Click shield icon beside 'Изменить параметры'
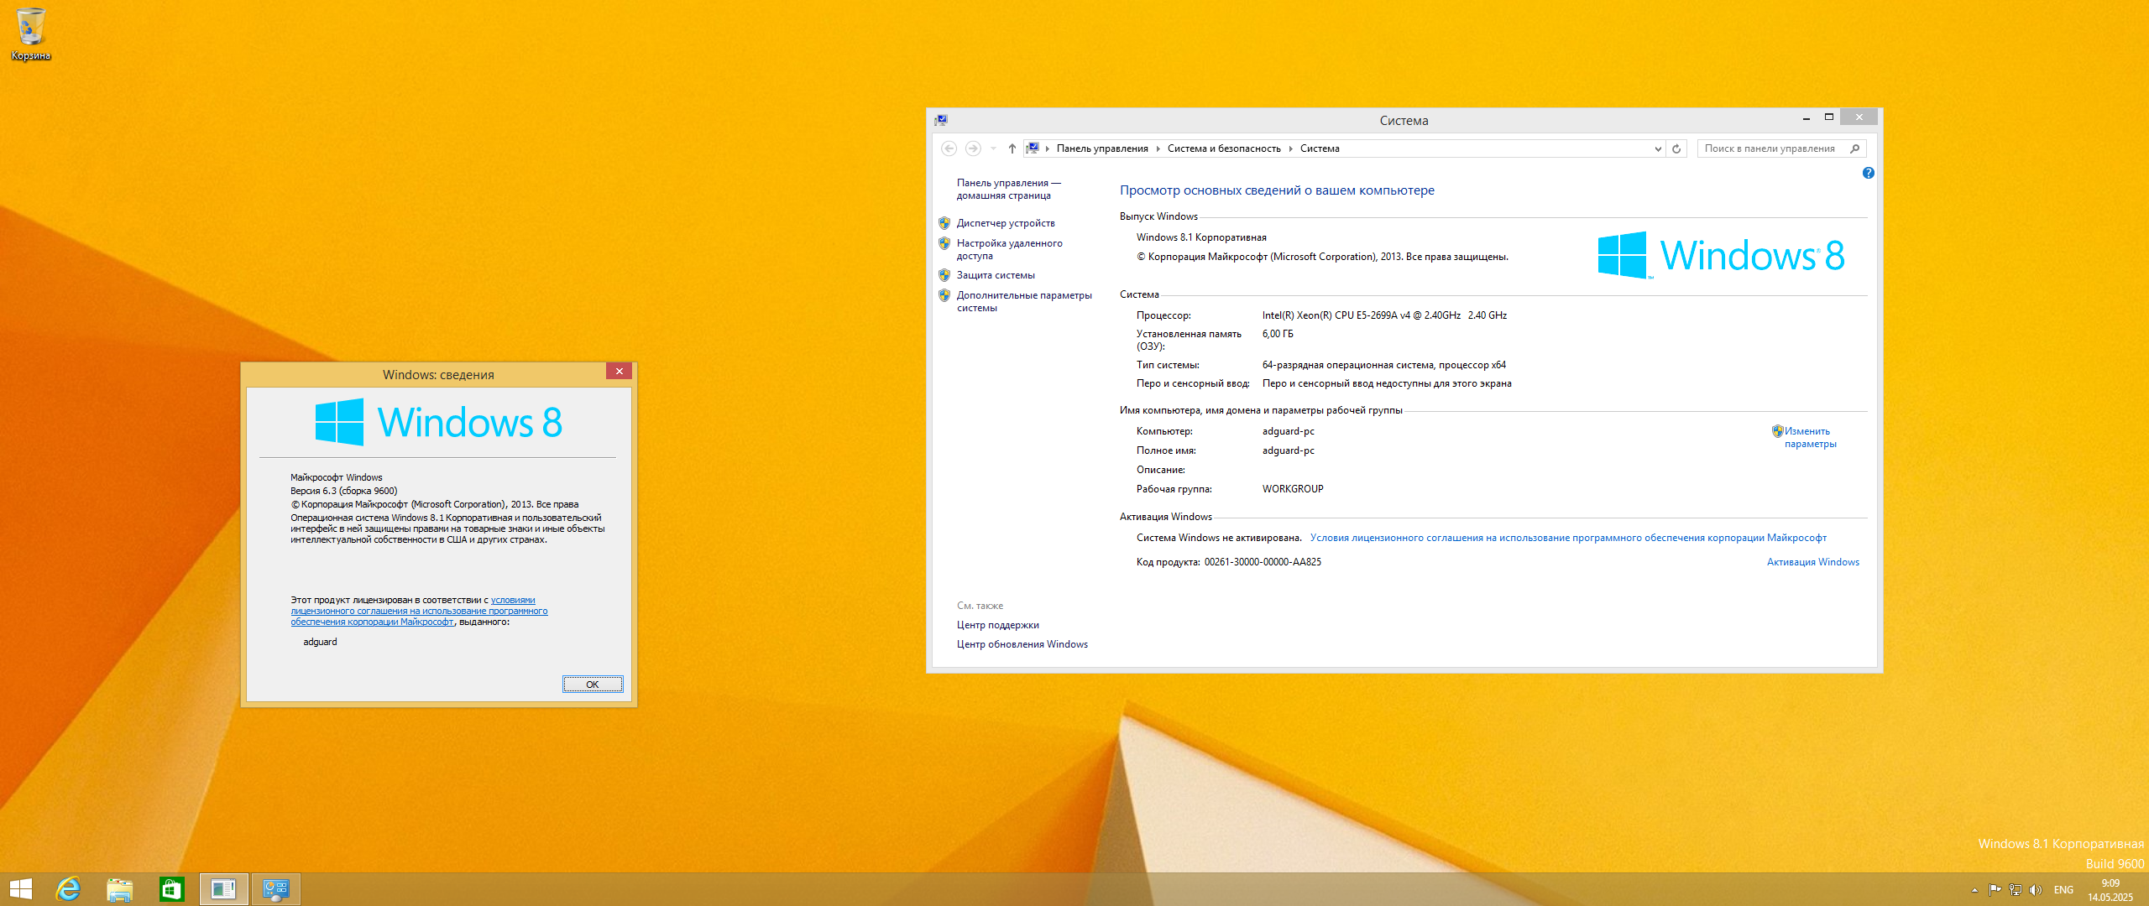The image size is (2149, 906). point(1777,431)
